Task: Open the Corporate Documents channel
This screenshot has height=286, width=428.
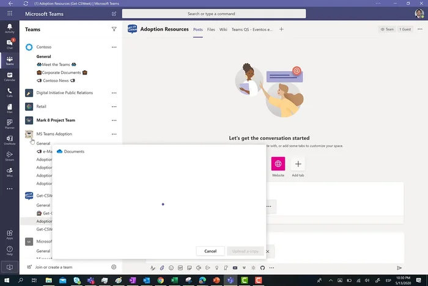Action: (62, 73)
